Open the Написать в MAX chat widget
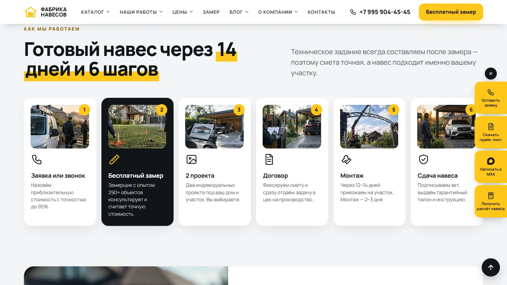 (491, 167)
